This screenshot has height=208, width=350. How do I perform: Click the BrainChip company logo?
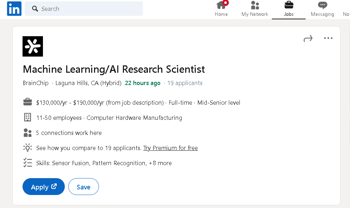point(33,46)
